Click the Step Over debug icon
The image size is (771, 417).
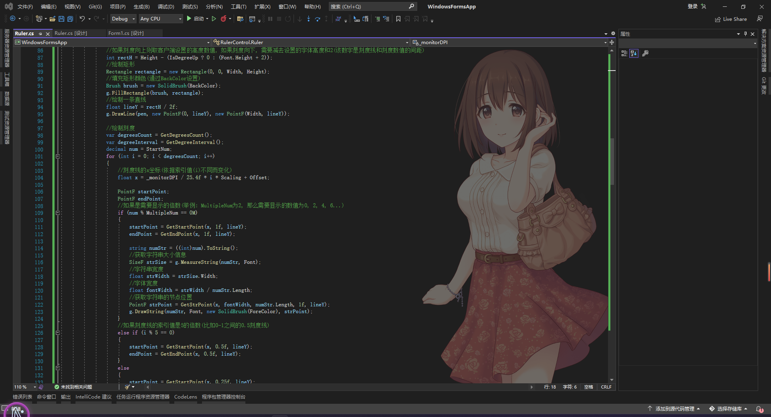click(317, 18)
